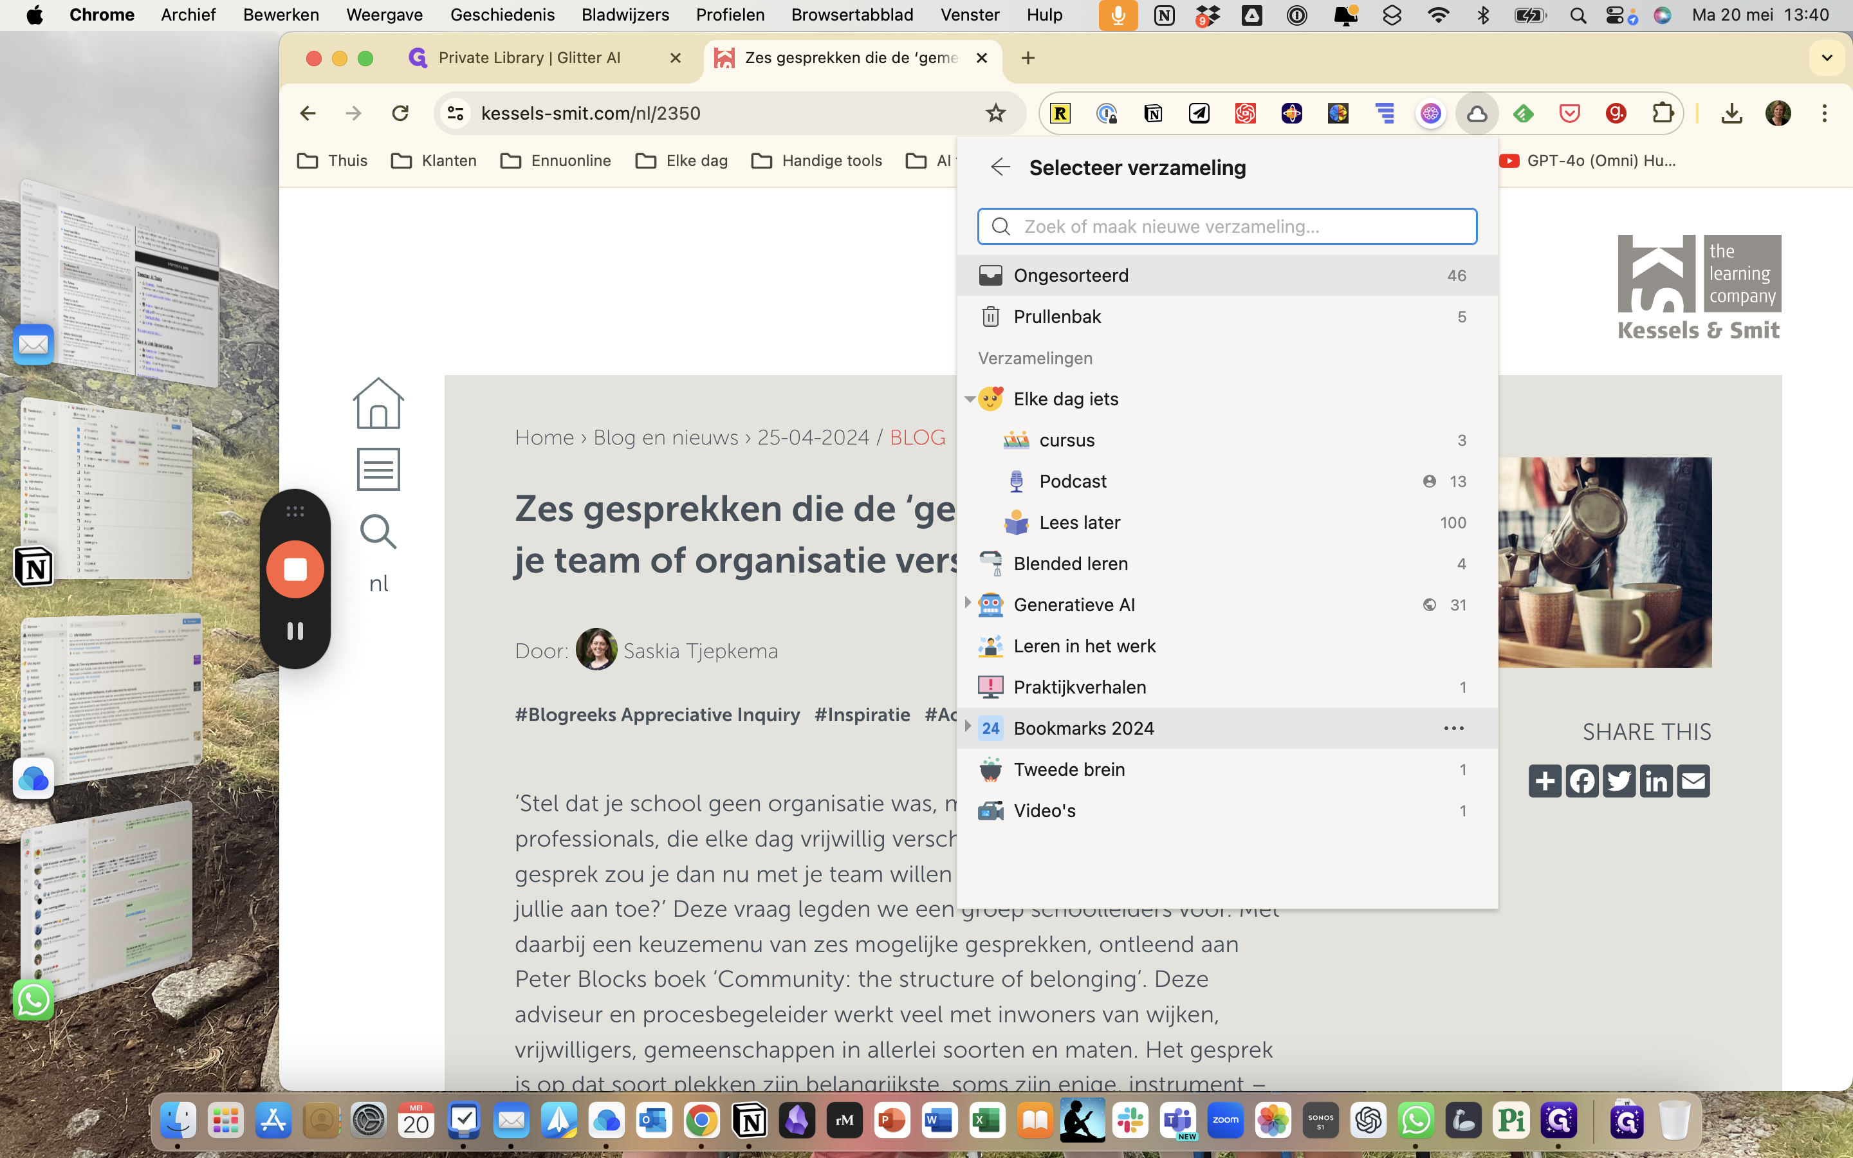Open the Klanten bookmarks folder
This screenshot has height=1158, width=1853.
[434, 161]
